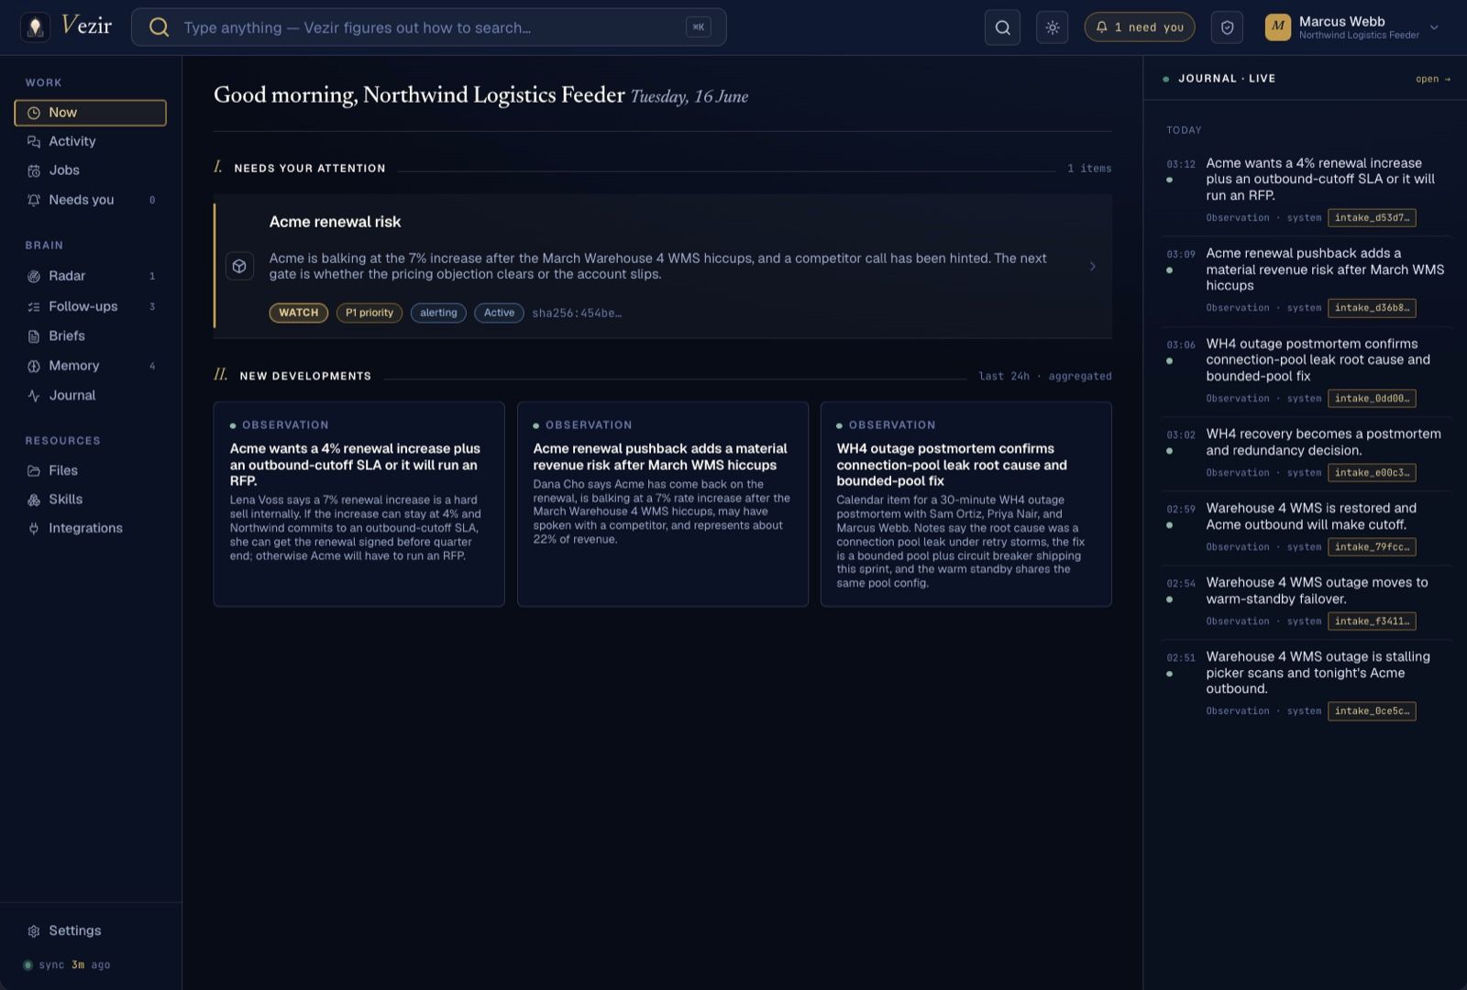Screen dimensions: 1467x990
Task: Click the Needs you bell icon
Action: (x=34, y=200)
